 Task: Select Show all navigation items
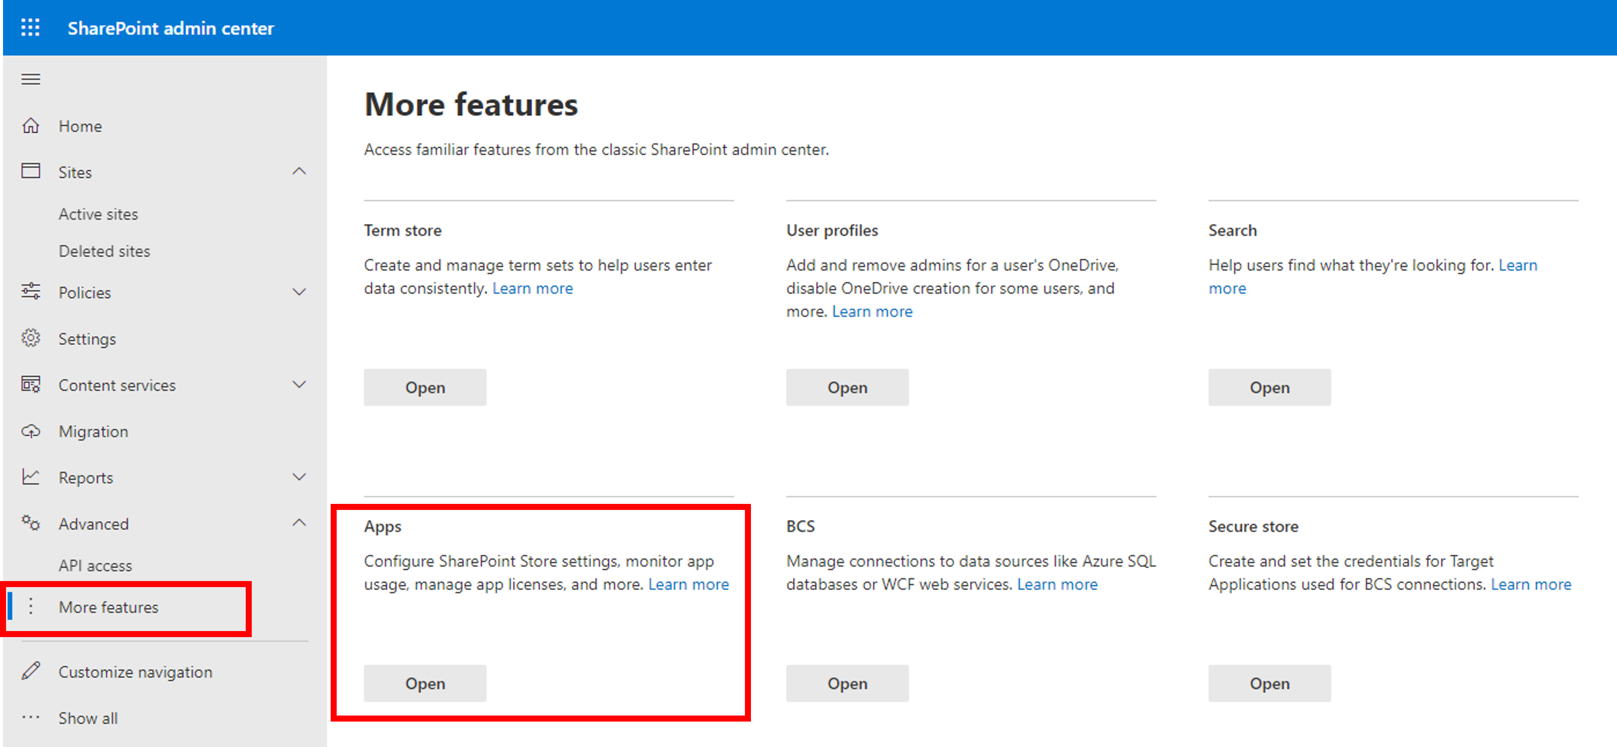(x=88, y=718)
